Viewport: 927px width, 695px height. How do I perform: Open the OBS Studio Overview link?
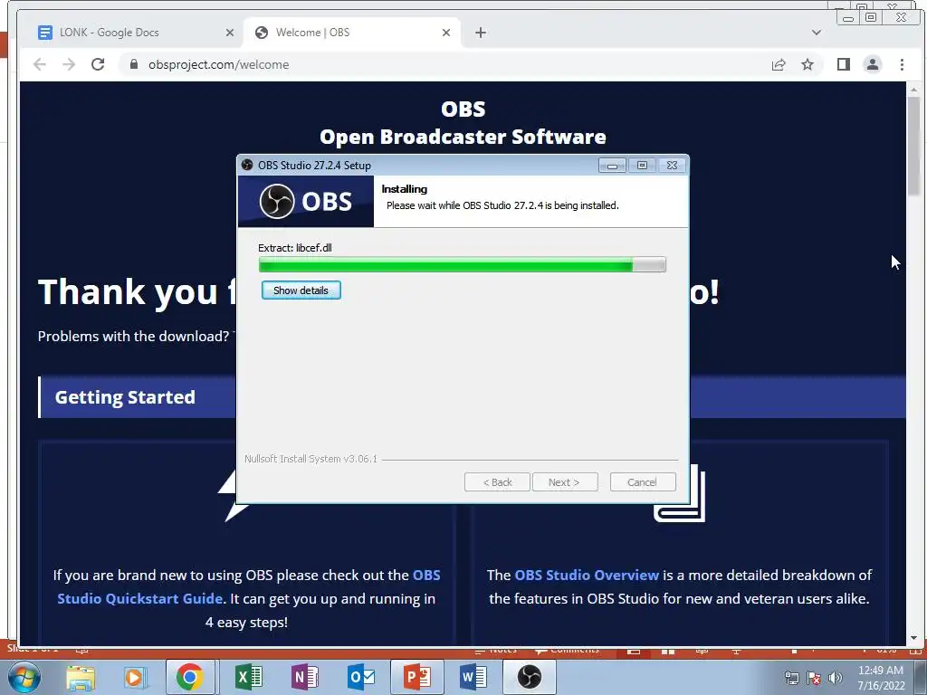(587, 575)
